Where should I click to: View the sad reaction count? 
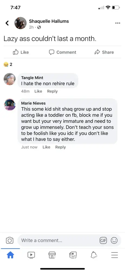coord(8,64)
